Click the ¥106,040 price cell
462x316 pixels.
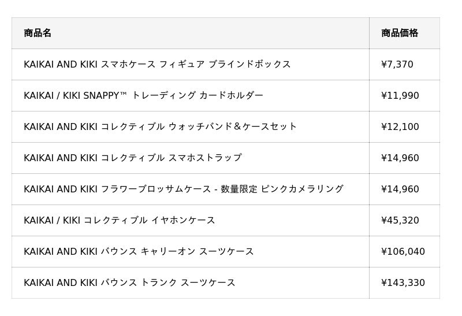[x=403, y=251]
